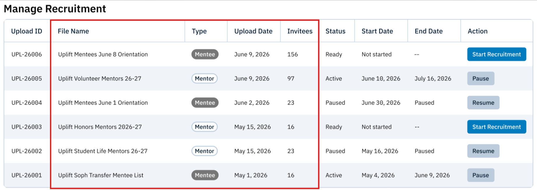The height and width of the screenshot is (190, 537).
Task: Click Mentee badge in UPL-26004 row
Action: click(205, 103)
